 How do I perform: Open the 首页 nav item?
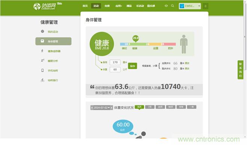(85, 6)
